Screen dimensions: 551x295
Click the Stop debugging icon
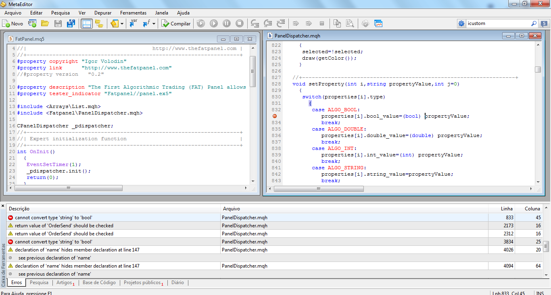pos(240,24)
